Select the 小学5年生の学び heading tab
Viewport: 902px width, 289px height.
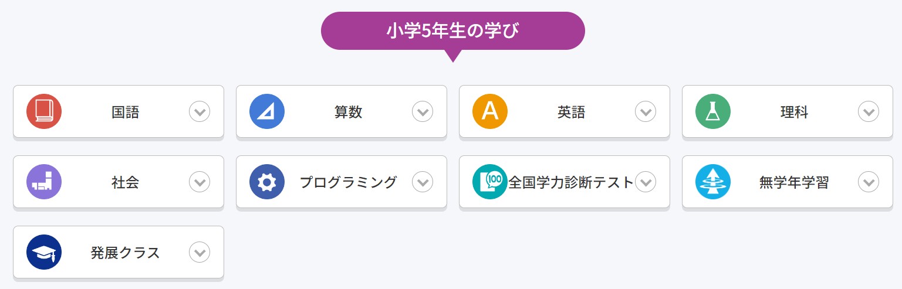click(x=452, y=30)
